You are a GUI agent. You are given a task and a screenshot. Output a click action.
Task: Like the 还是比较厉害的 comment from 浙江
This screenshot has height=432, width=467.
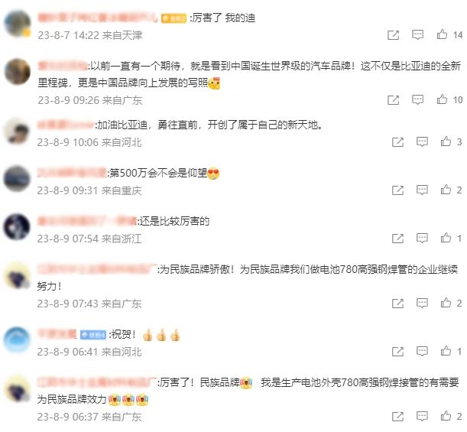pos(446,238)
